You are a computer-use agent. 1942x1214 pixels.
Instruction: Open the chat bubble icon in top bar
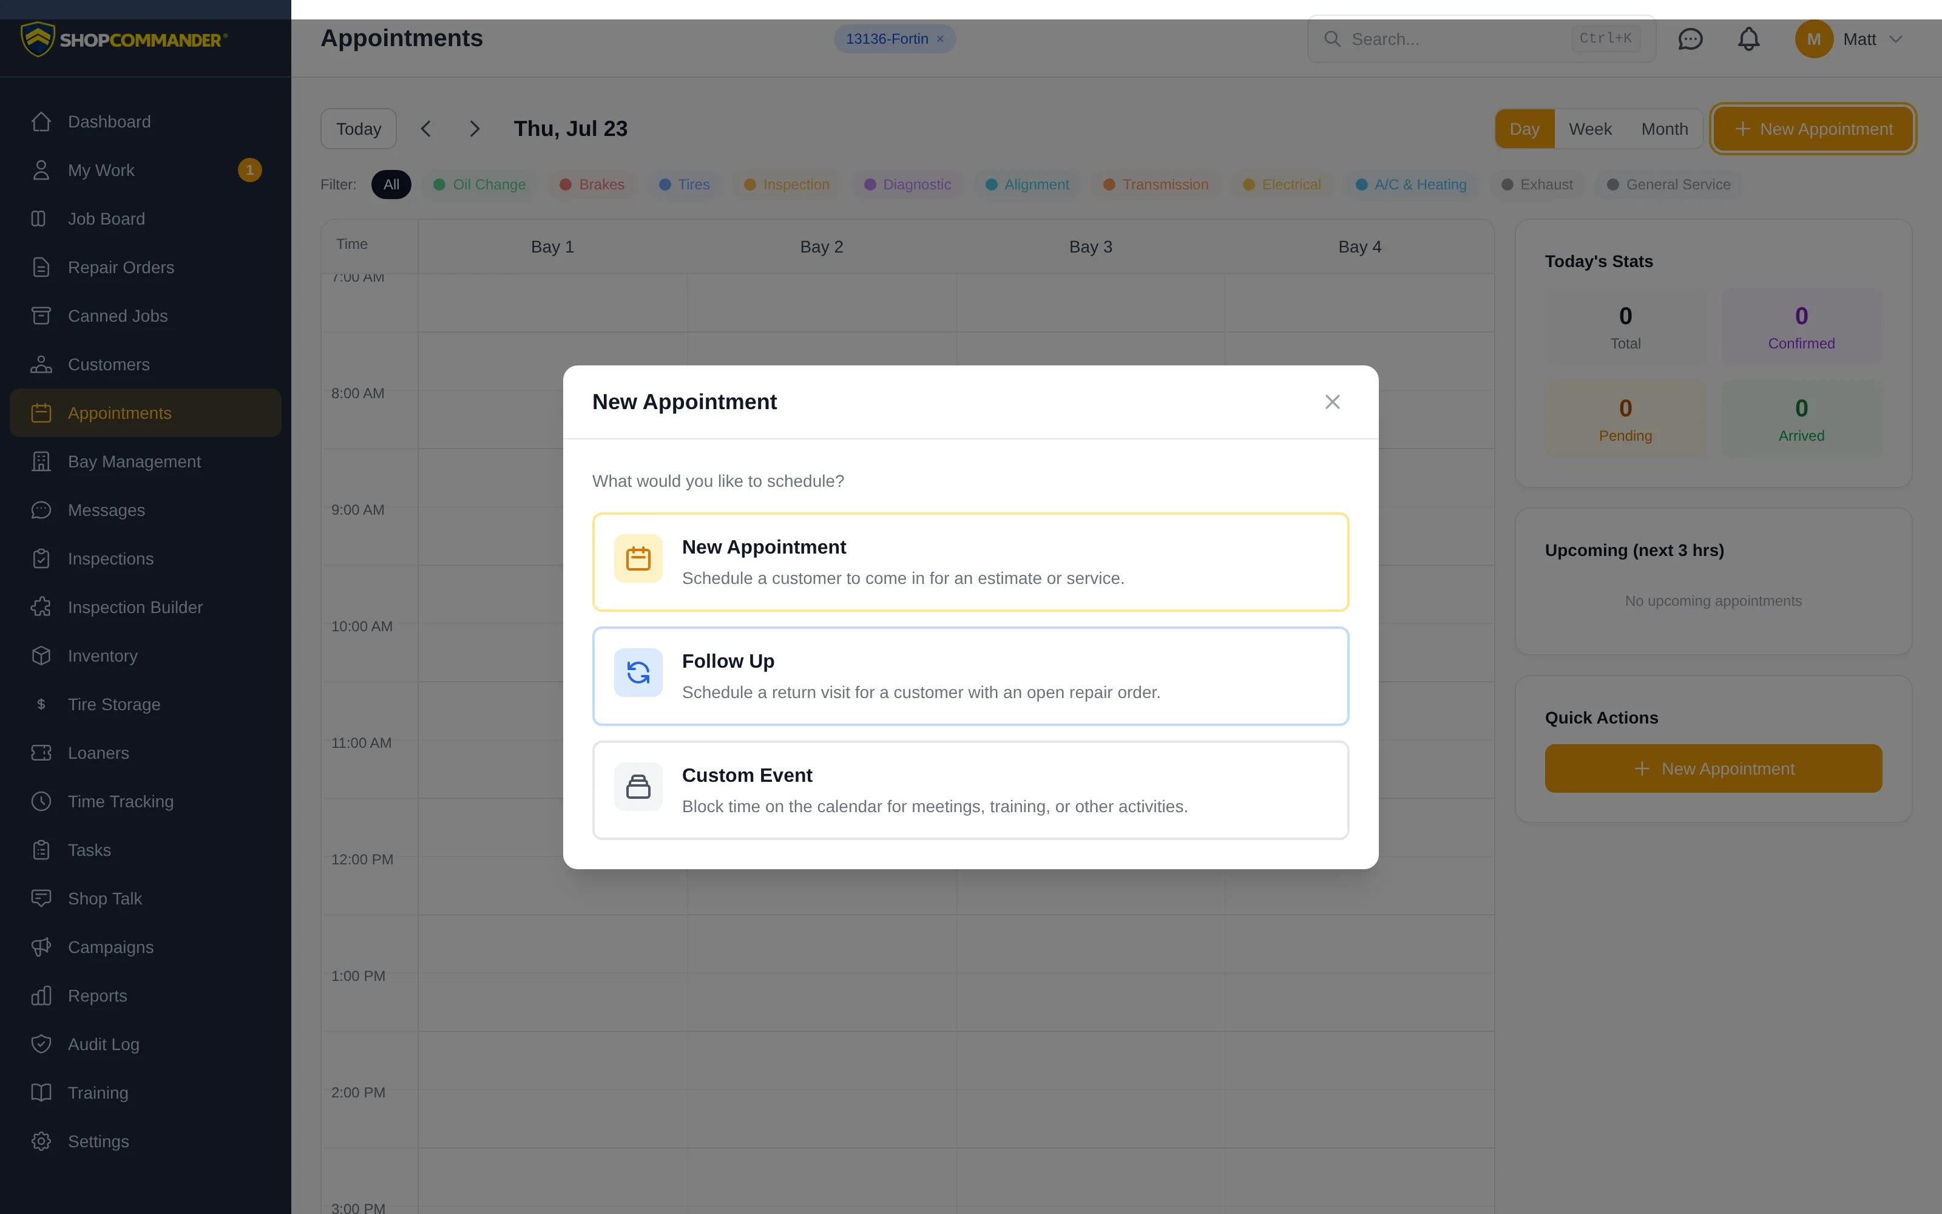point(1690,38)
